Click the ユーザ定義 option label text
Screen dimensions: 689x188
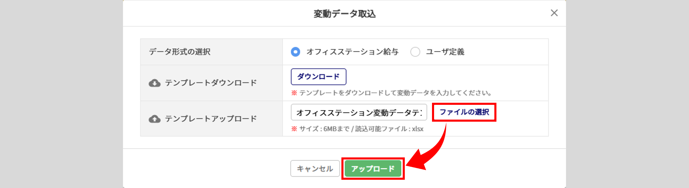click(x=445, y=52)
